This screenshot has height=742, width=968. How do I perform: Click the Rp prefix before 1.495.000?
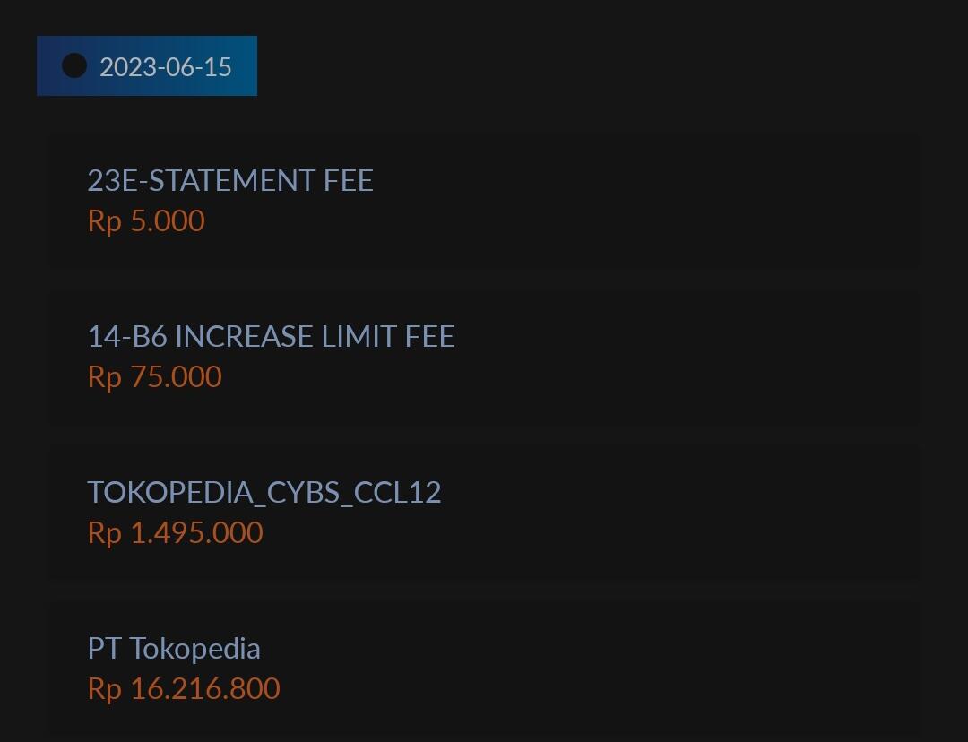[x=104, y=533]
